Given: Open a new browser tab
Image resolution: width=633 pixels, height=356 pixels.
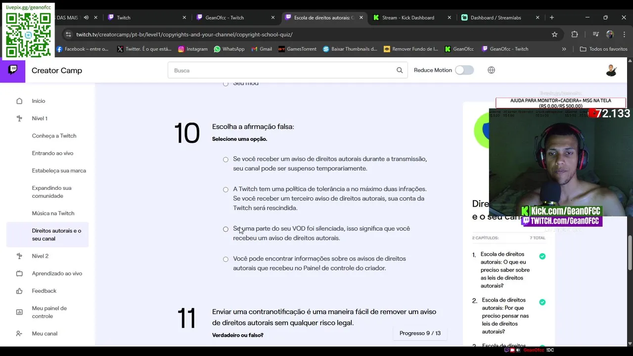Looking at the screenshot, I should (x=552, y=17).
